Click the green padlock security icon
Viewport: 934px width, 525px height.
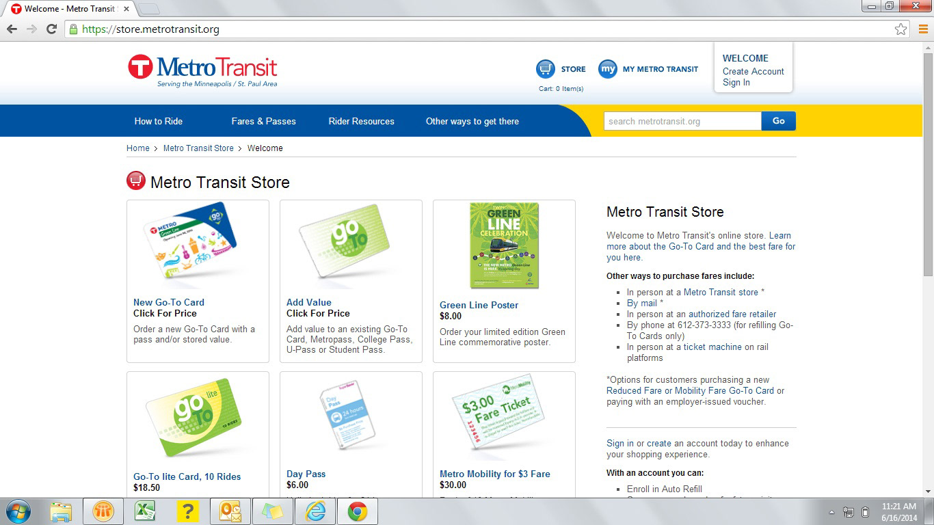[73, 29]
